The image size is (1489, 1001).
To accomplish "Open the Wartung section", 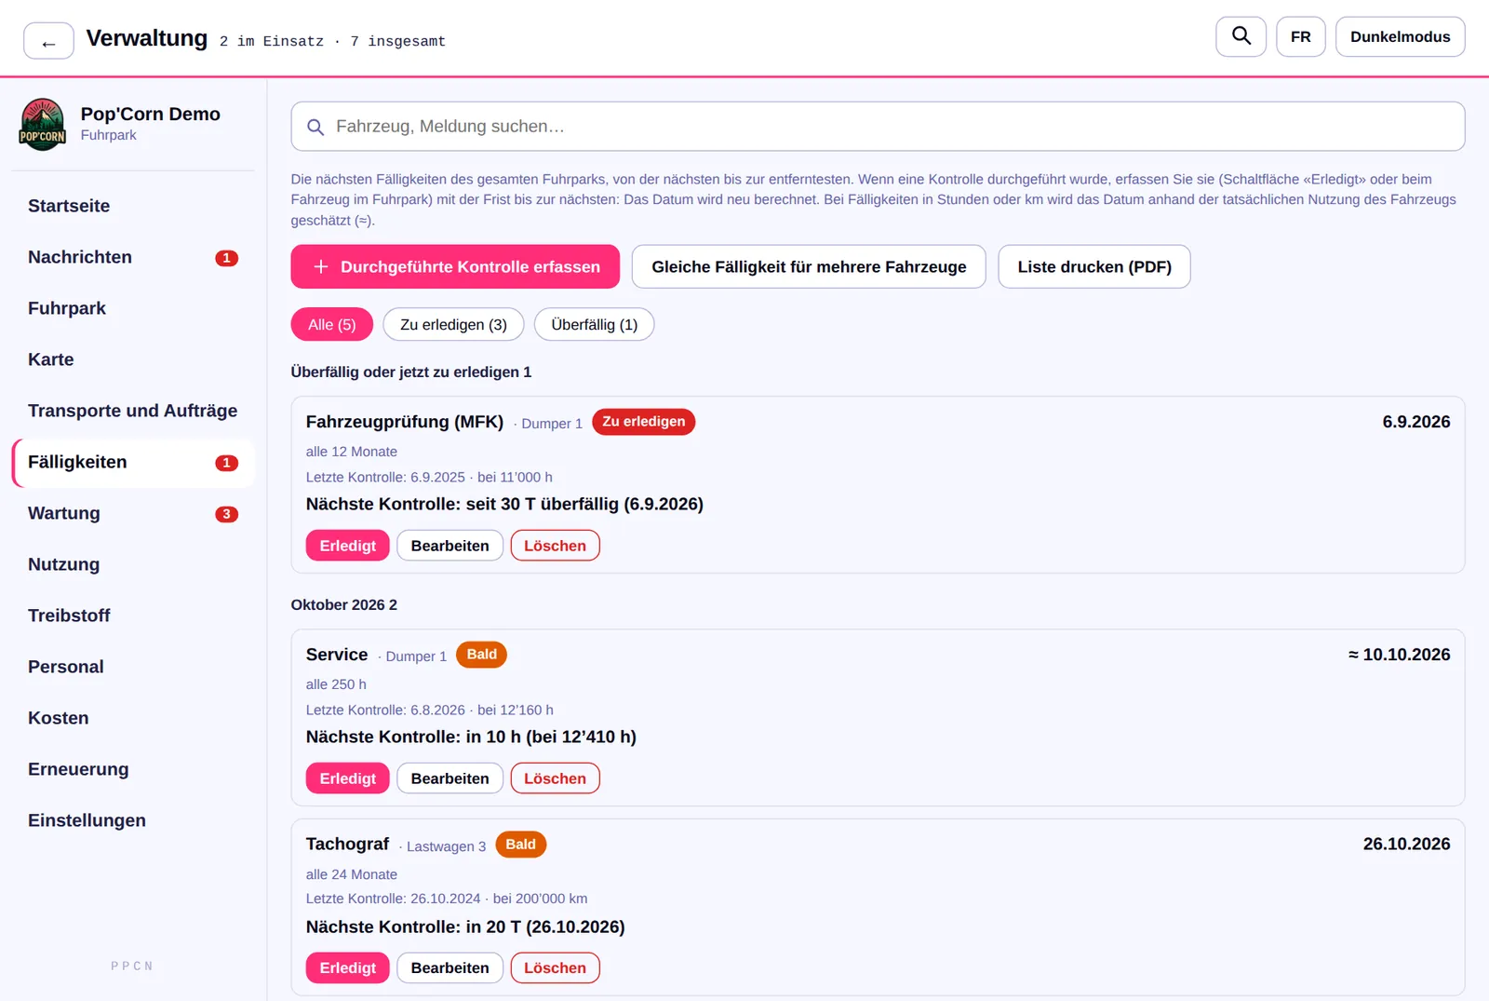I will [x=133, y=513].
